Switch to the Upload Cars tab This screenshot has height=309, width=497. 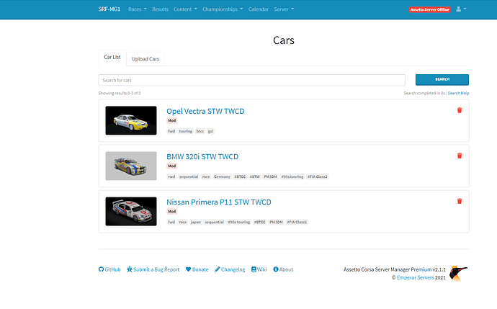click(x=145, y=59)
